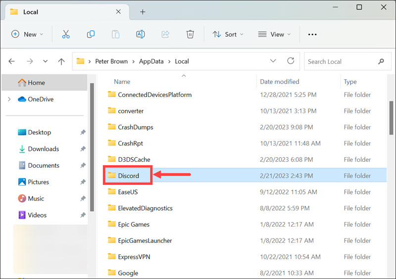This screenshot has width=396, height=279.
Task: Click the Refresh button beside address bar
Action: point(291,61)
